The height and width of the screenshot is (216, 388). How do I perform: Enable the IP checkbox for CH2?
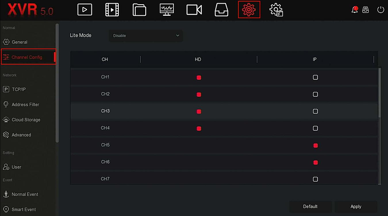(x=315, y=94)
